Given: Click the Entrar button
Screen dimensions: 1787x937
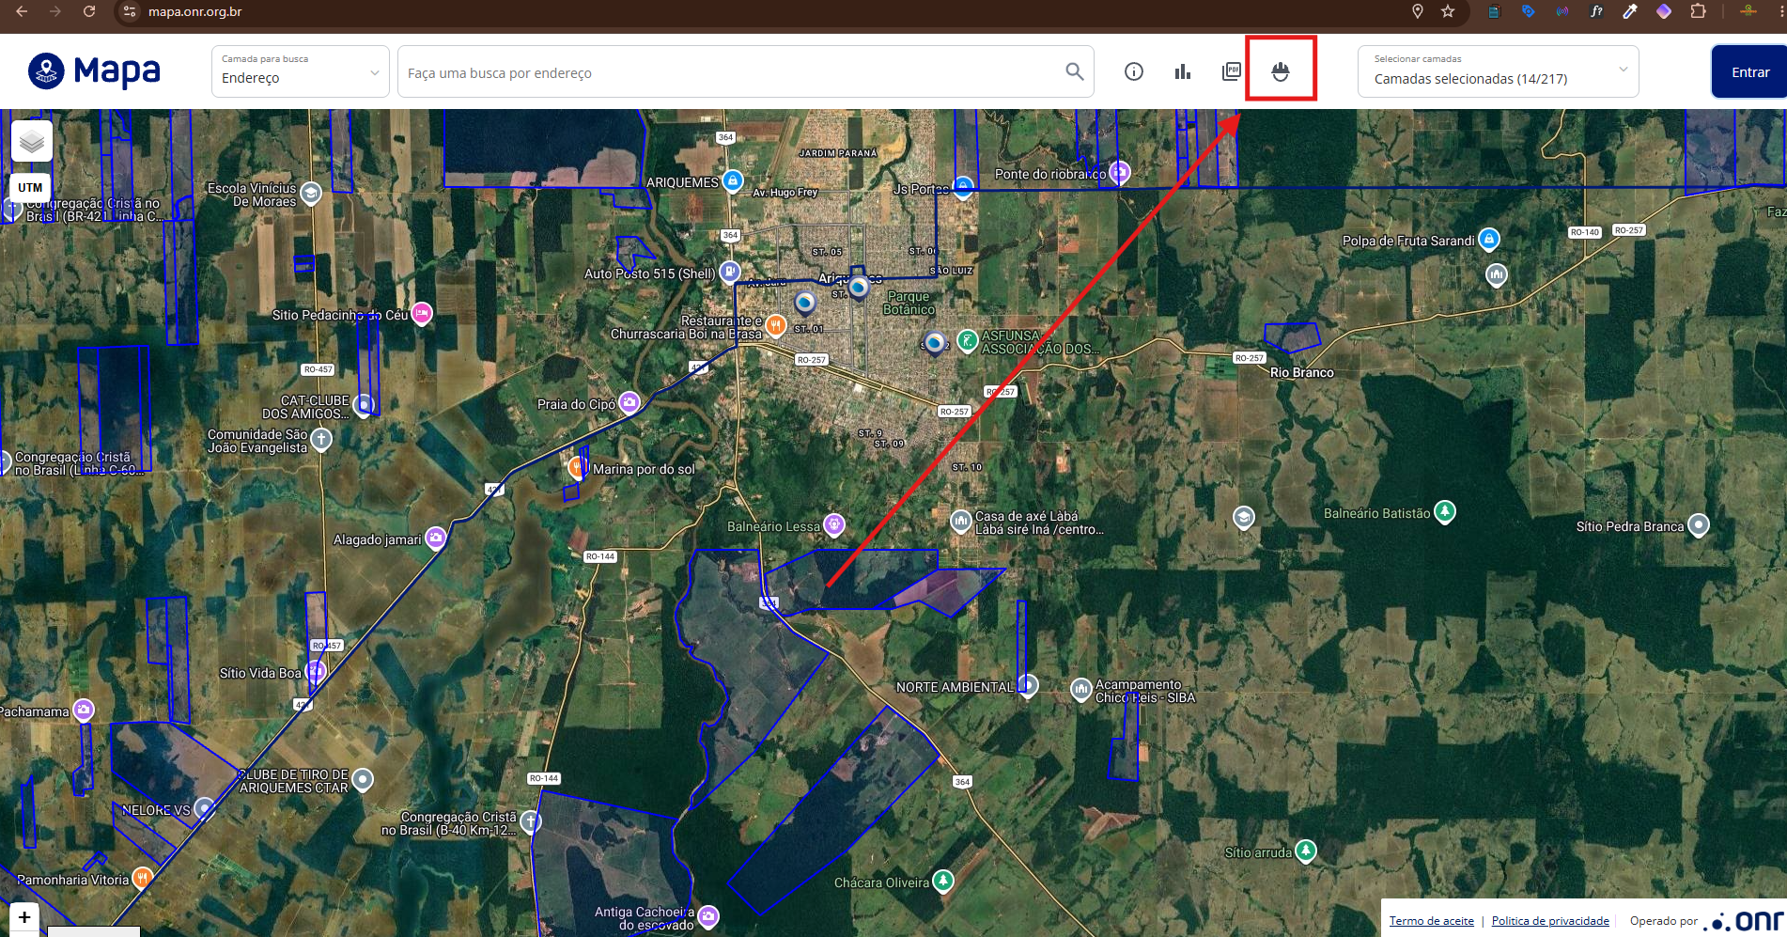Looking at the screenshot, I should click(x=1749, y=71).
